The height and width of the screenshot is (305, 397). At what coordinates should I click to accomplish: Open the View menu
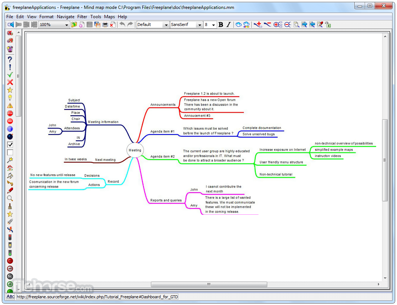coord(32,17)
